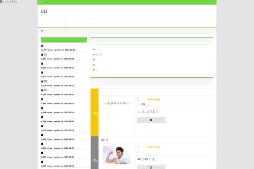Open the green A○() link in the list
This screenshot has height=169, width=254.
99,55
